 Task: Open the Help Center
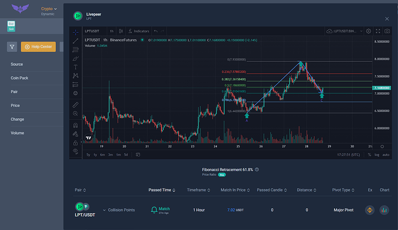(38, 47)
